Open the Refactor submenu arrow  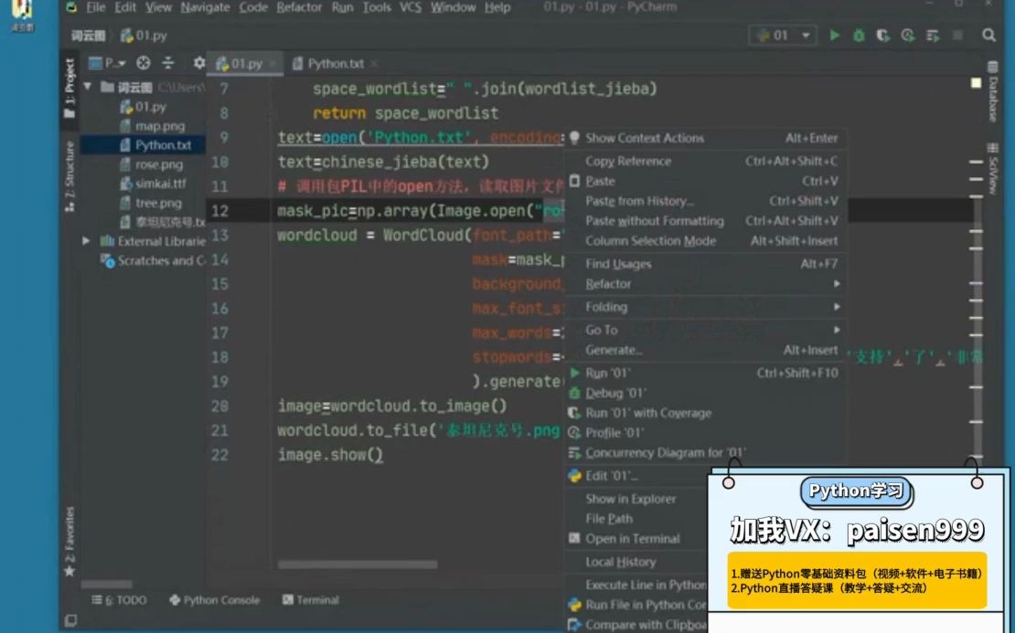[837, 283]
